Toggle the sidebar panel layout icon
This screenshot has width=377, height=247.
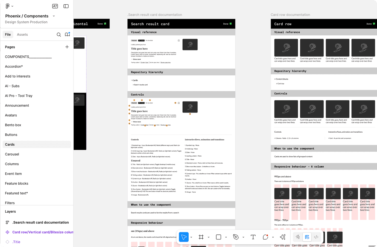[x=66, y=6]
